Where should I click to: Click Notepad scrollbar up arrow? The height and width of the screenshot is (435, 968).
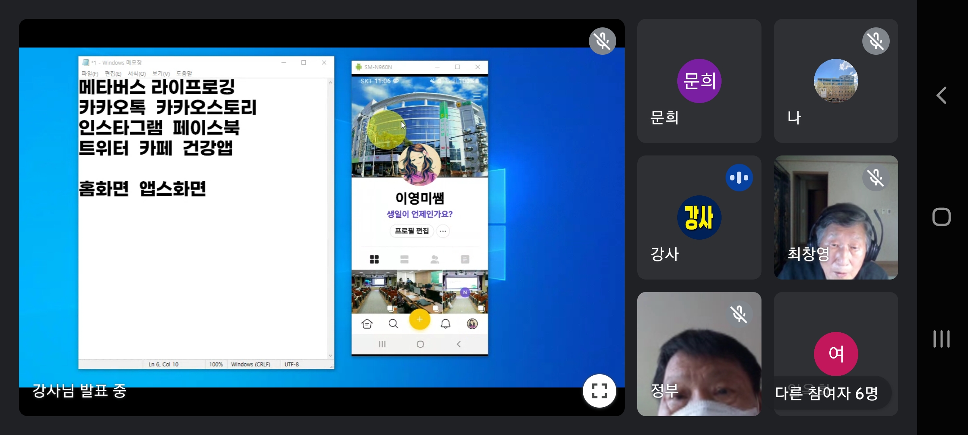[330, 83]
